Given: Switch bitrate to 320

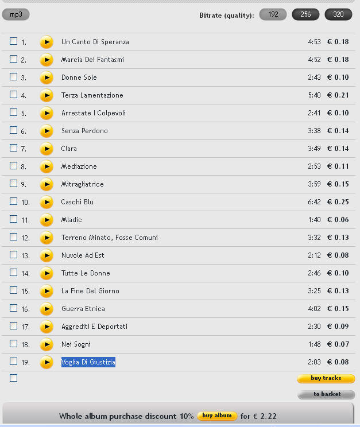Looking at the screenshot, I should pos(338,14).
